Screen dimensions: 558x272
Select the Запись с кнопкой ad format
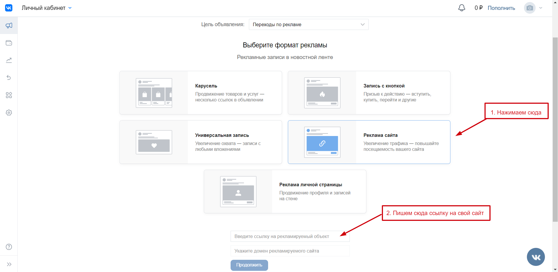(x=369, y=93)
